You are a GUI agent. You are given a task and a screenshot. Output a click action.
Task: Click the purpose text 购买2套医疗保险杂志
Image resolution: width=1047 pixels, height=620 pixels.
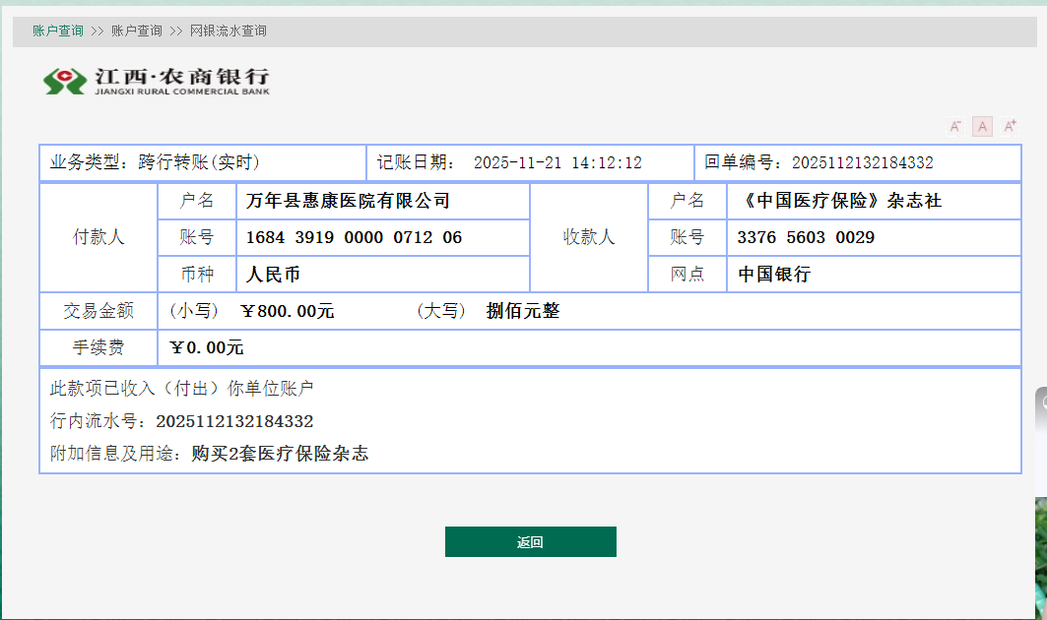tap(280, 454)
